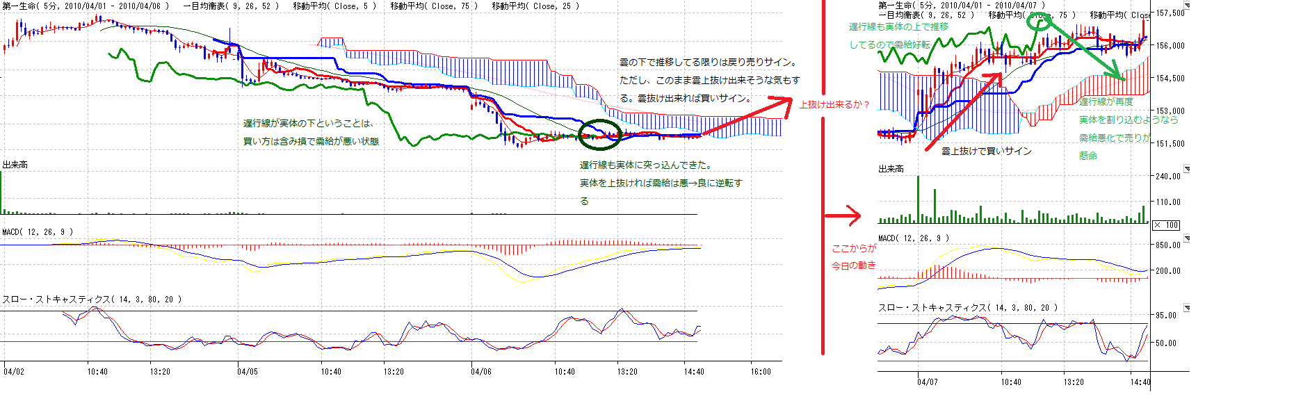Image resolution: width=1310 pixels, height=417 pixels.
Task: Click the green circle annotation on right chart
Action: [1040, 22]
